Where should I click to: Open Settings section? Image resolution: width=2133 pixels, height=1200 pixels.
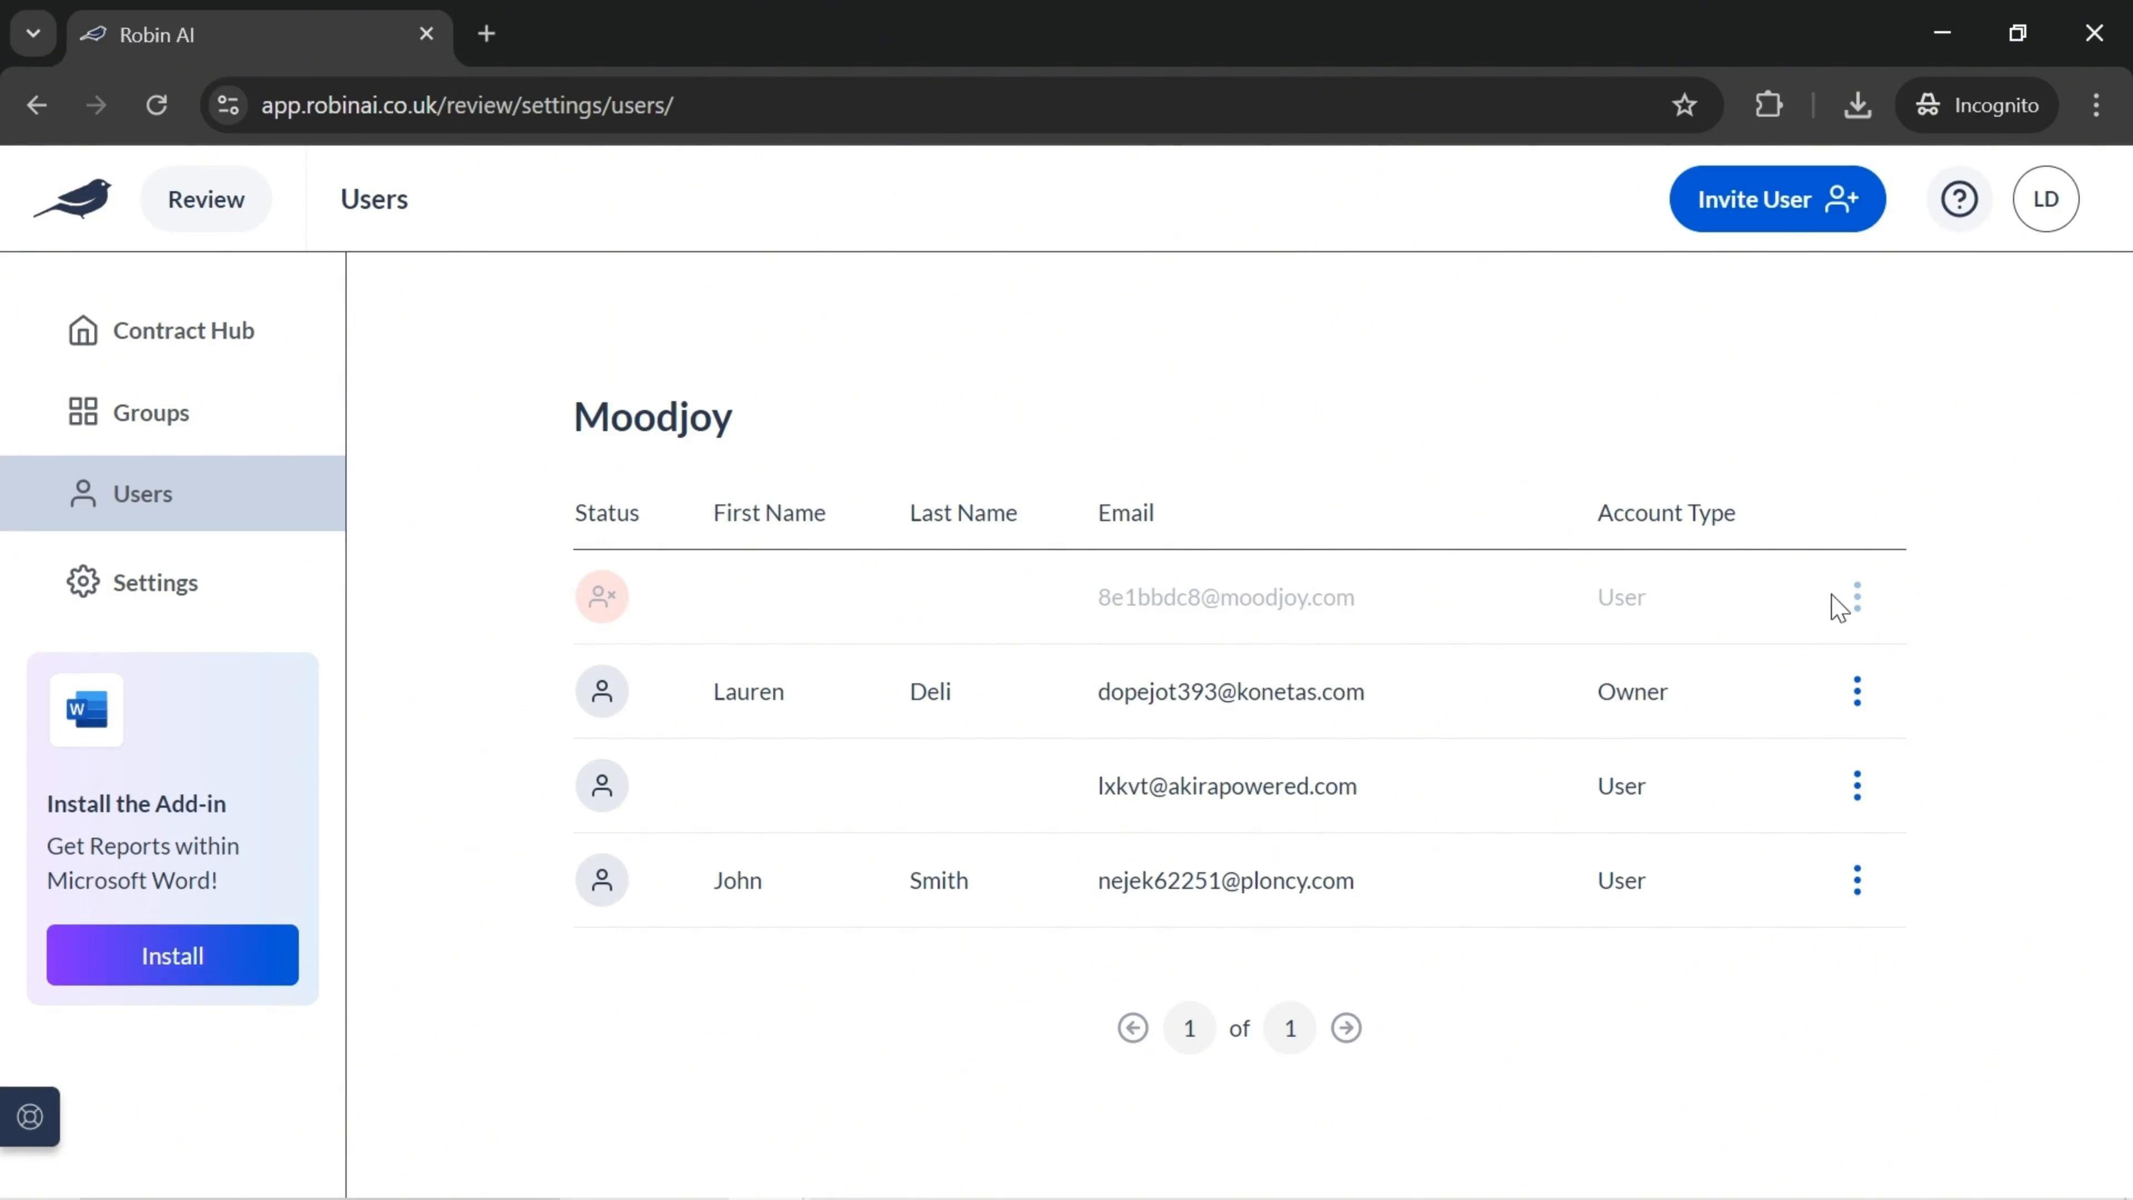point(156,582)
